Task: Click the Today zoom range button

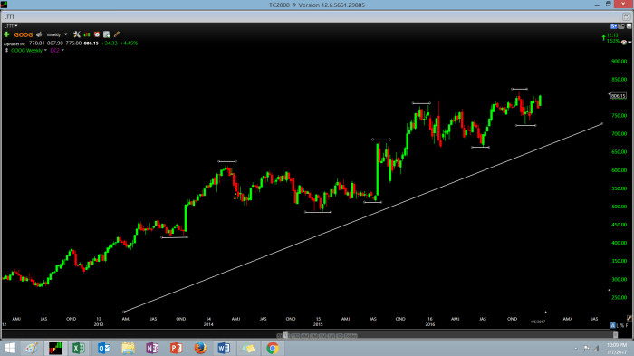Action: pos(351,336)
